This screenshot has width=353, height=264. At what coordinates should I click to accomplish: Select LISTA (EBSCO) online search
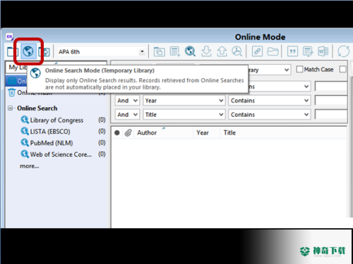[x=50, y=132]
